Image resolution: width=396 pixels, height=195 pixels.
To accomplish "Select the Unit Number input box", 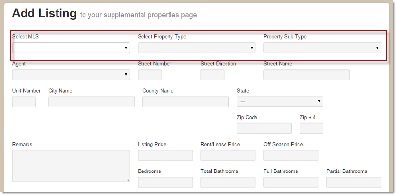I will (24, 102).
